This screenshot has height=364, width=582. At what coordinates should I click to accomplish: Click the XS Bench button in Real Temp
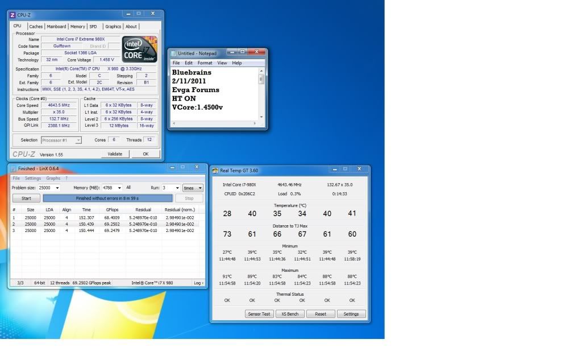click(290, 314)
